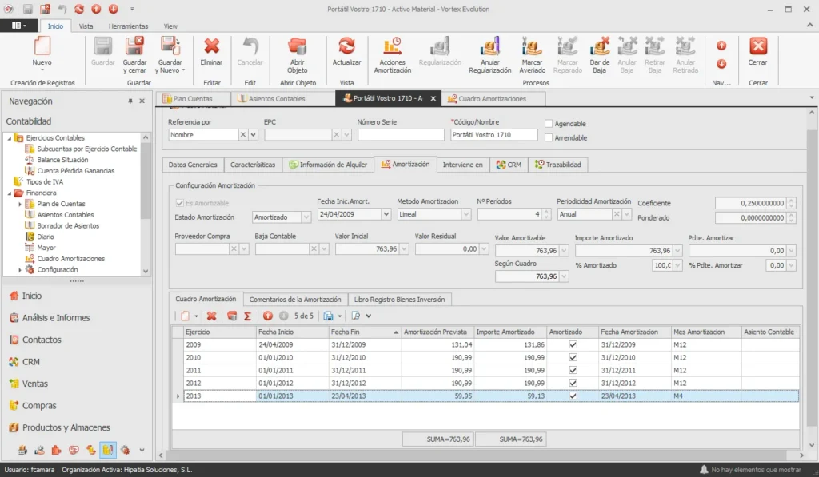Viewport: 819px width, 477px height.
Task: Click the red Cerrar ribbon icon
Action: (758, 46)
